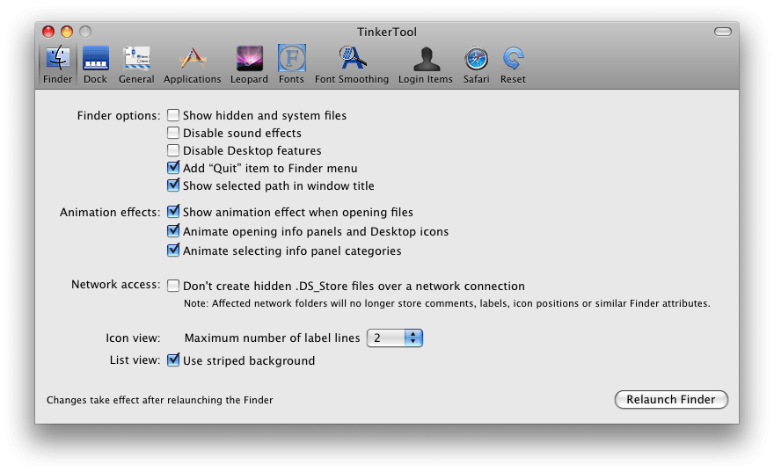
Task: Open the Reset pane
Action: 513,64
